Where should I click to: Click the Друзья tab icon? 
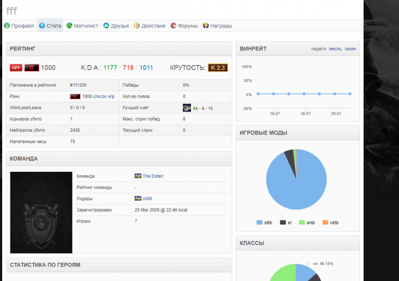(106, 25)
